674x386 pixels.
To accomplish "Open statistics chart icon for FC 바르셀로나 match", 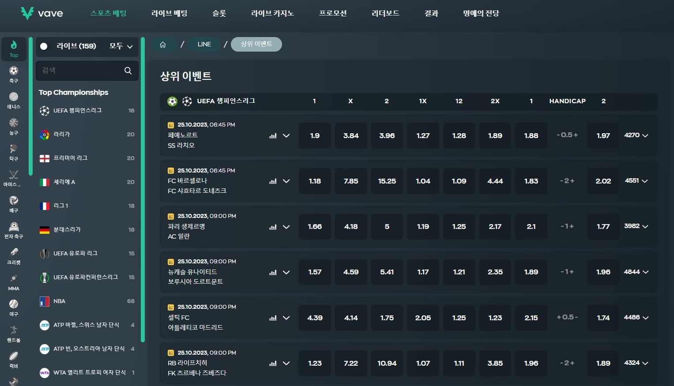I will click(273, 181).
